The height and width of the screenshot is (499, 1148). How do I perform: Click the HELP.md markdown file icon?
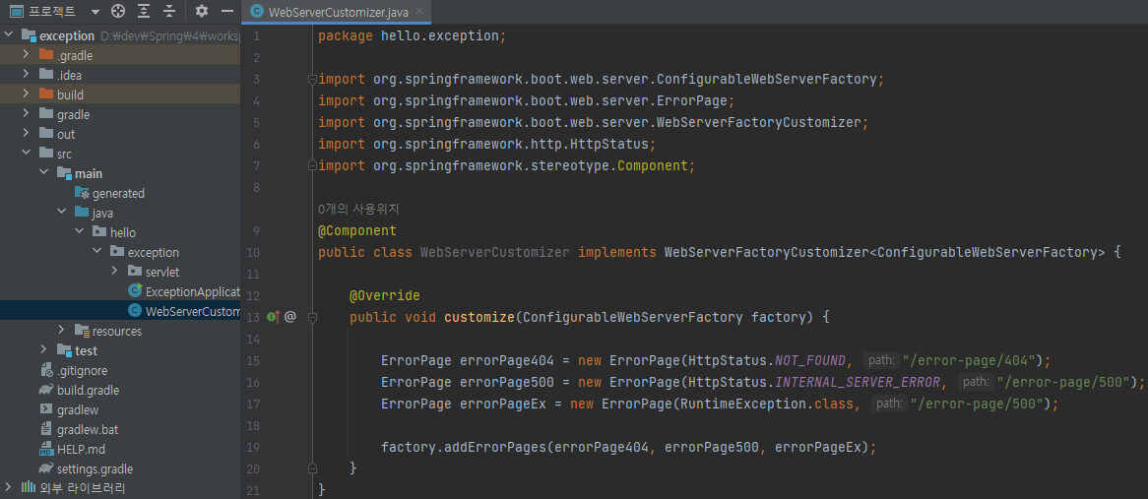pos(46,449)
